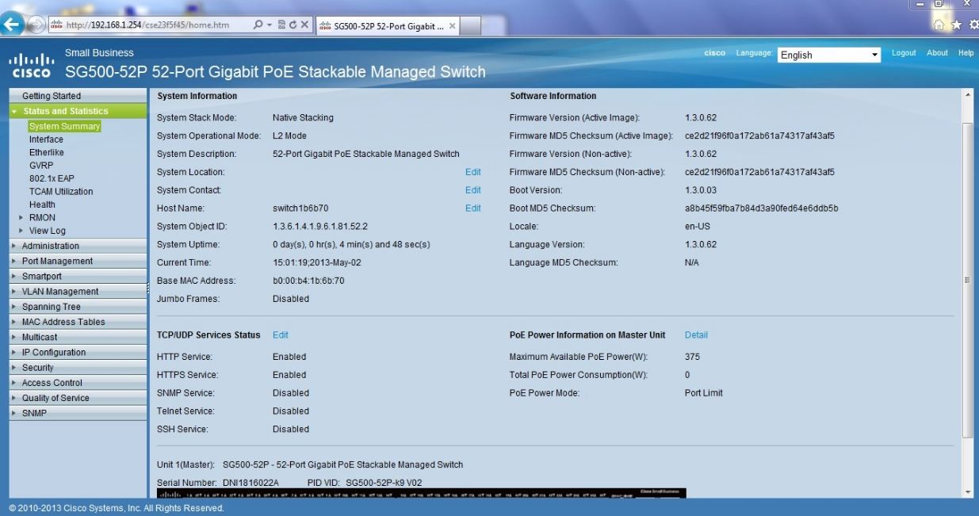979x516 pixels.
Task: Open the Etherlike page
Action: [x=47, y=152]
